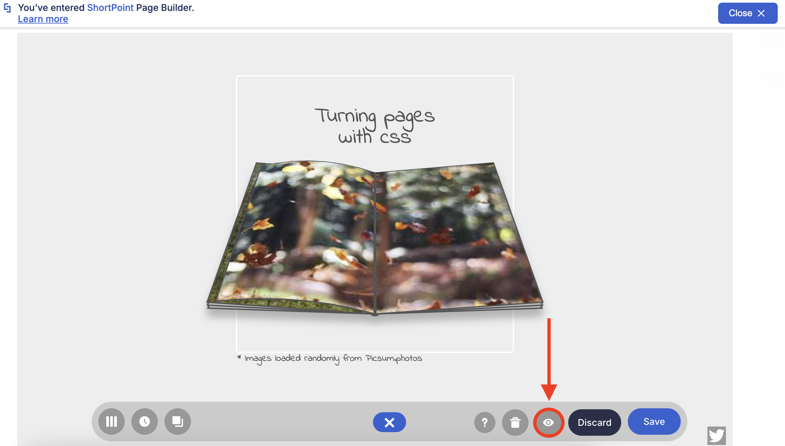The width and height of the screenshot is (785, 446).
Task: Open the columns layout icon
Action: coord(112,422)
